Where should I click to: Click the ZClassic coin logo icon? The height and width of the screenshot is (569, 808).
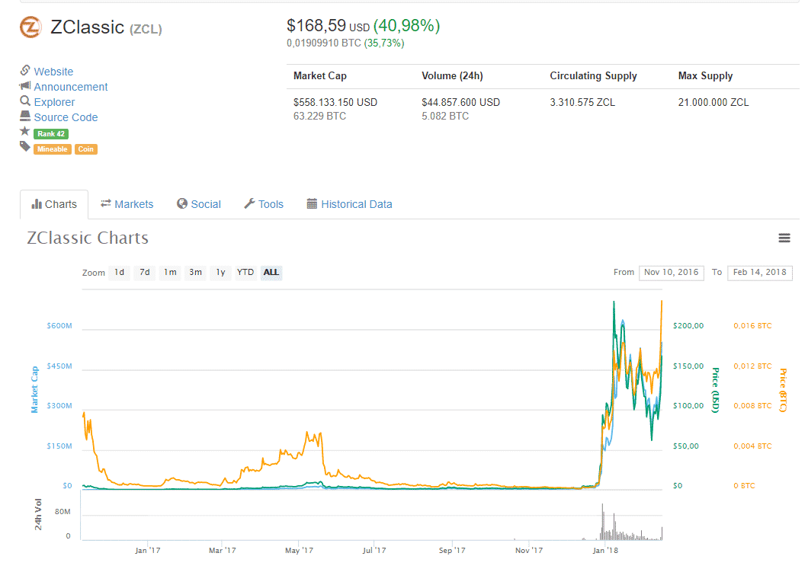[x=30, y=27]
